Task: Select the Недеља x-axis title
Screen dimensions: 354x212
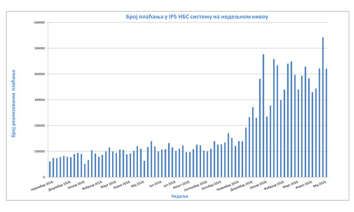Action: tap(179, 196)
